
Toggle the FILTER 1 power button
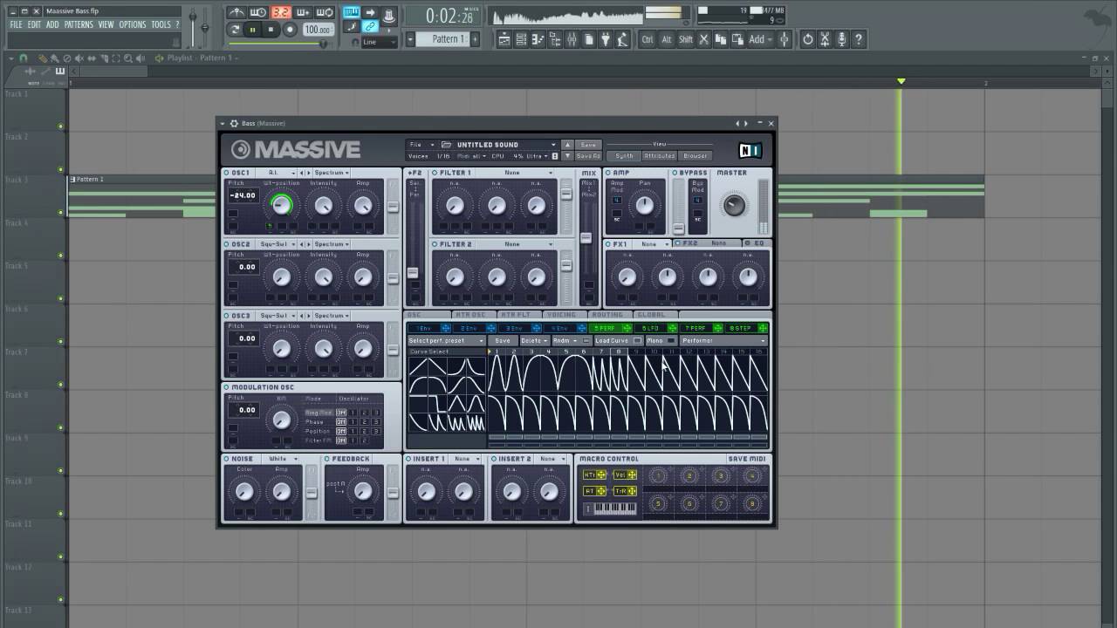(x=435, y=173)
